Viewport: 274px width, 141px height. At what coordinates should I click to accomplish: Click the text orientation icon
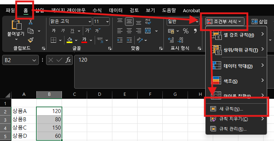[x=140, y=40]
